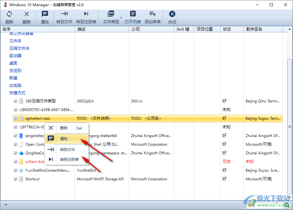This screenshot has height=210, width=293.
Task: Expand the bottom-left chevron panel
Action: coord(6,204)
